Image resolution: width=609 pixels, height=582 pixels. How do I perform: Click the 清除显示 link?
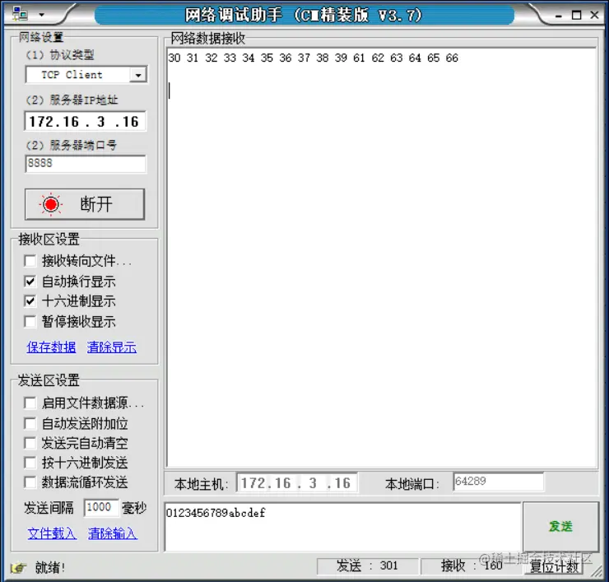pos(112,347)
